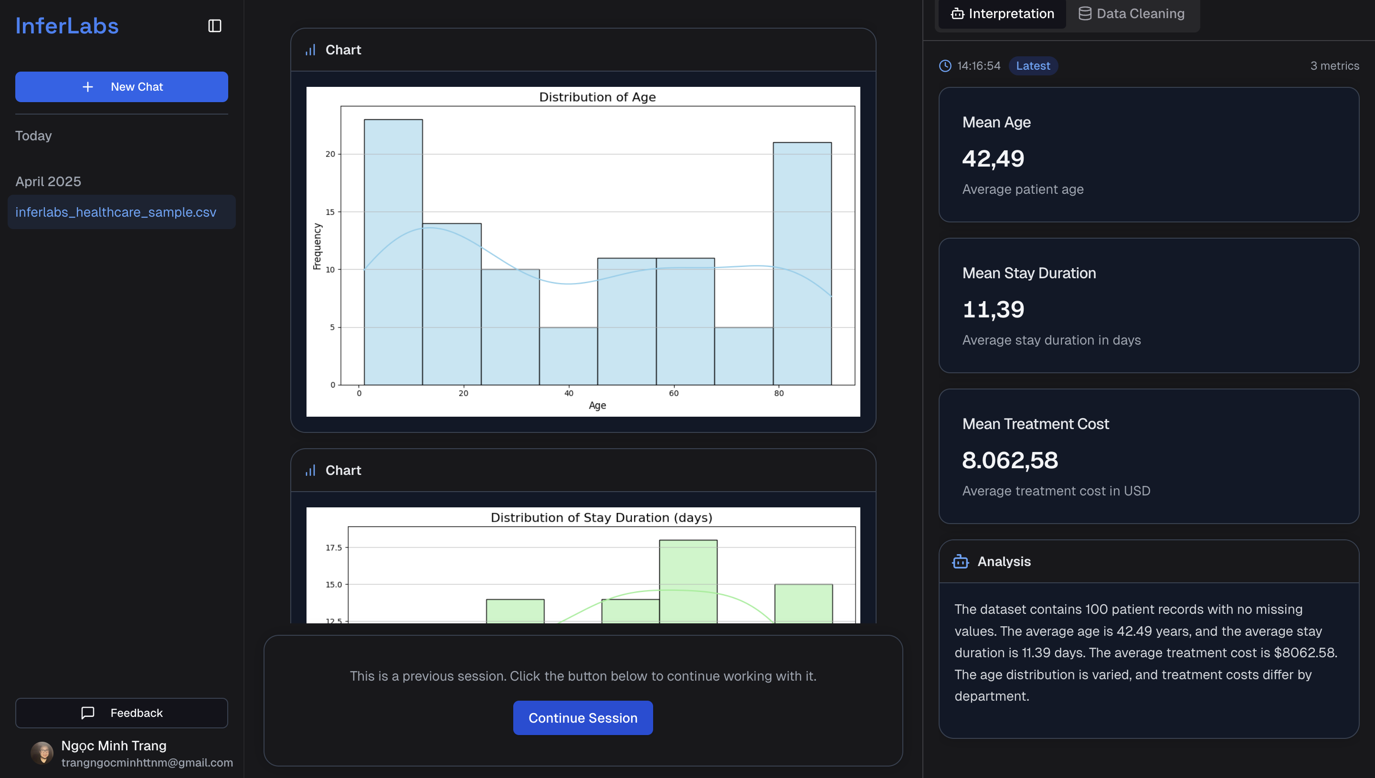This screenshot has height=778, width=1375.
Task: Open the Feedback form
Action: pyautogui.click(x=121, y=713)
